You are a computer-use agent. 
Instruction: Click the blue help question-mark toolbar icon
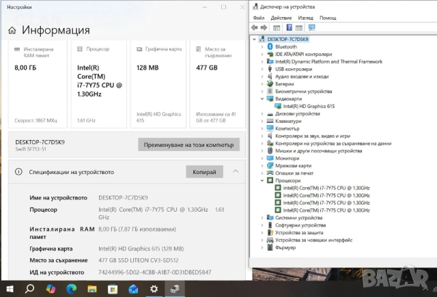(290, 27)
